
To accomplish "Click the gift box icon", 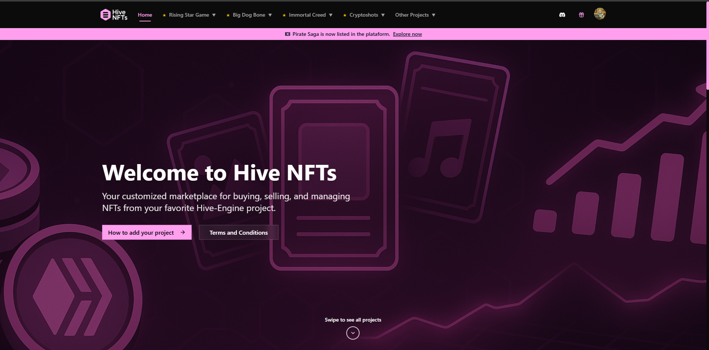I will click(x=581, y=15).
